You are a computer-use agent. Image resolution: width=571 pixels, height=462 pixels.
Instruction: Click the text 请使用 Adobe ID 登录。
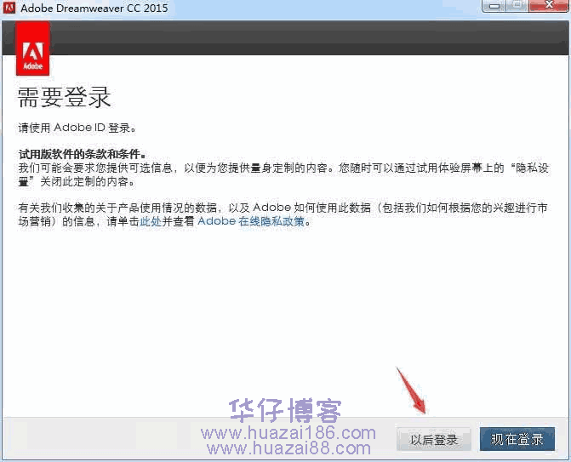pyautogui.click(x=77, y=128)
